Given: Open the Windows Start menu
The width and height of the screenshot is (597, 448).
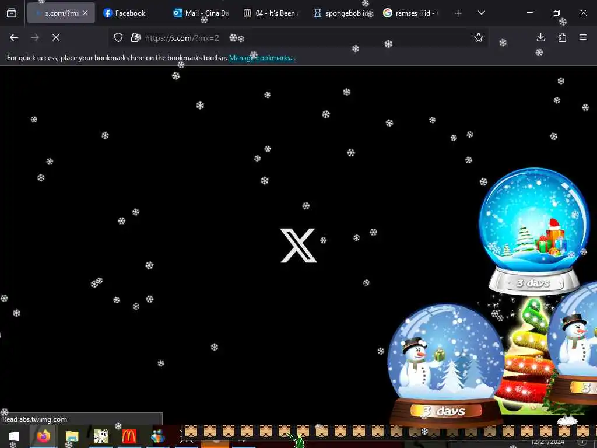Looking at the screenshot, I should 14,436.
